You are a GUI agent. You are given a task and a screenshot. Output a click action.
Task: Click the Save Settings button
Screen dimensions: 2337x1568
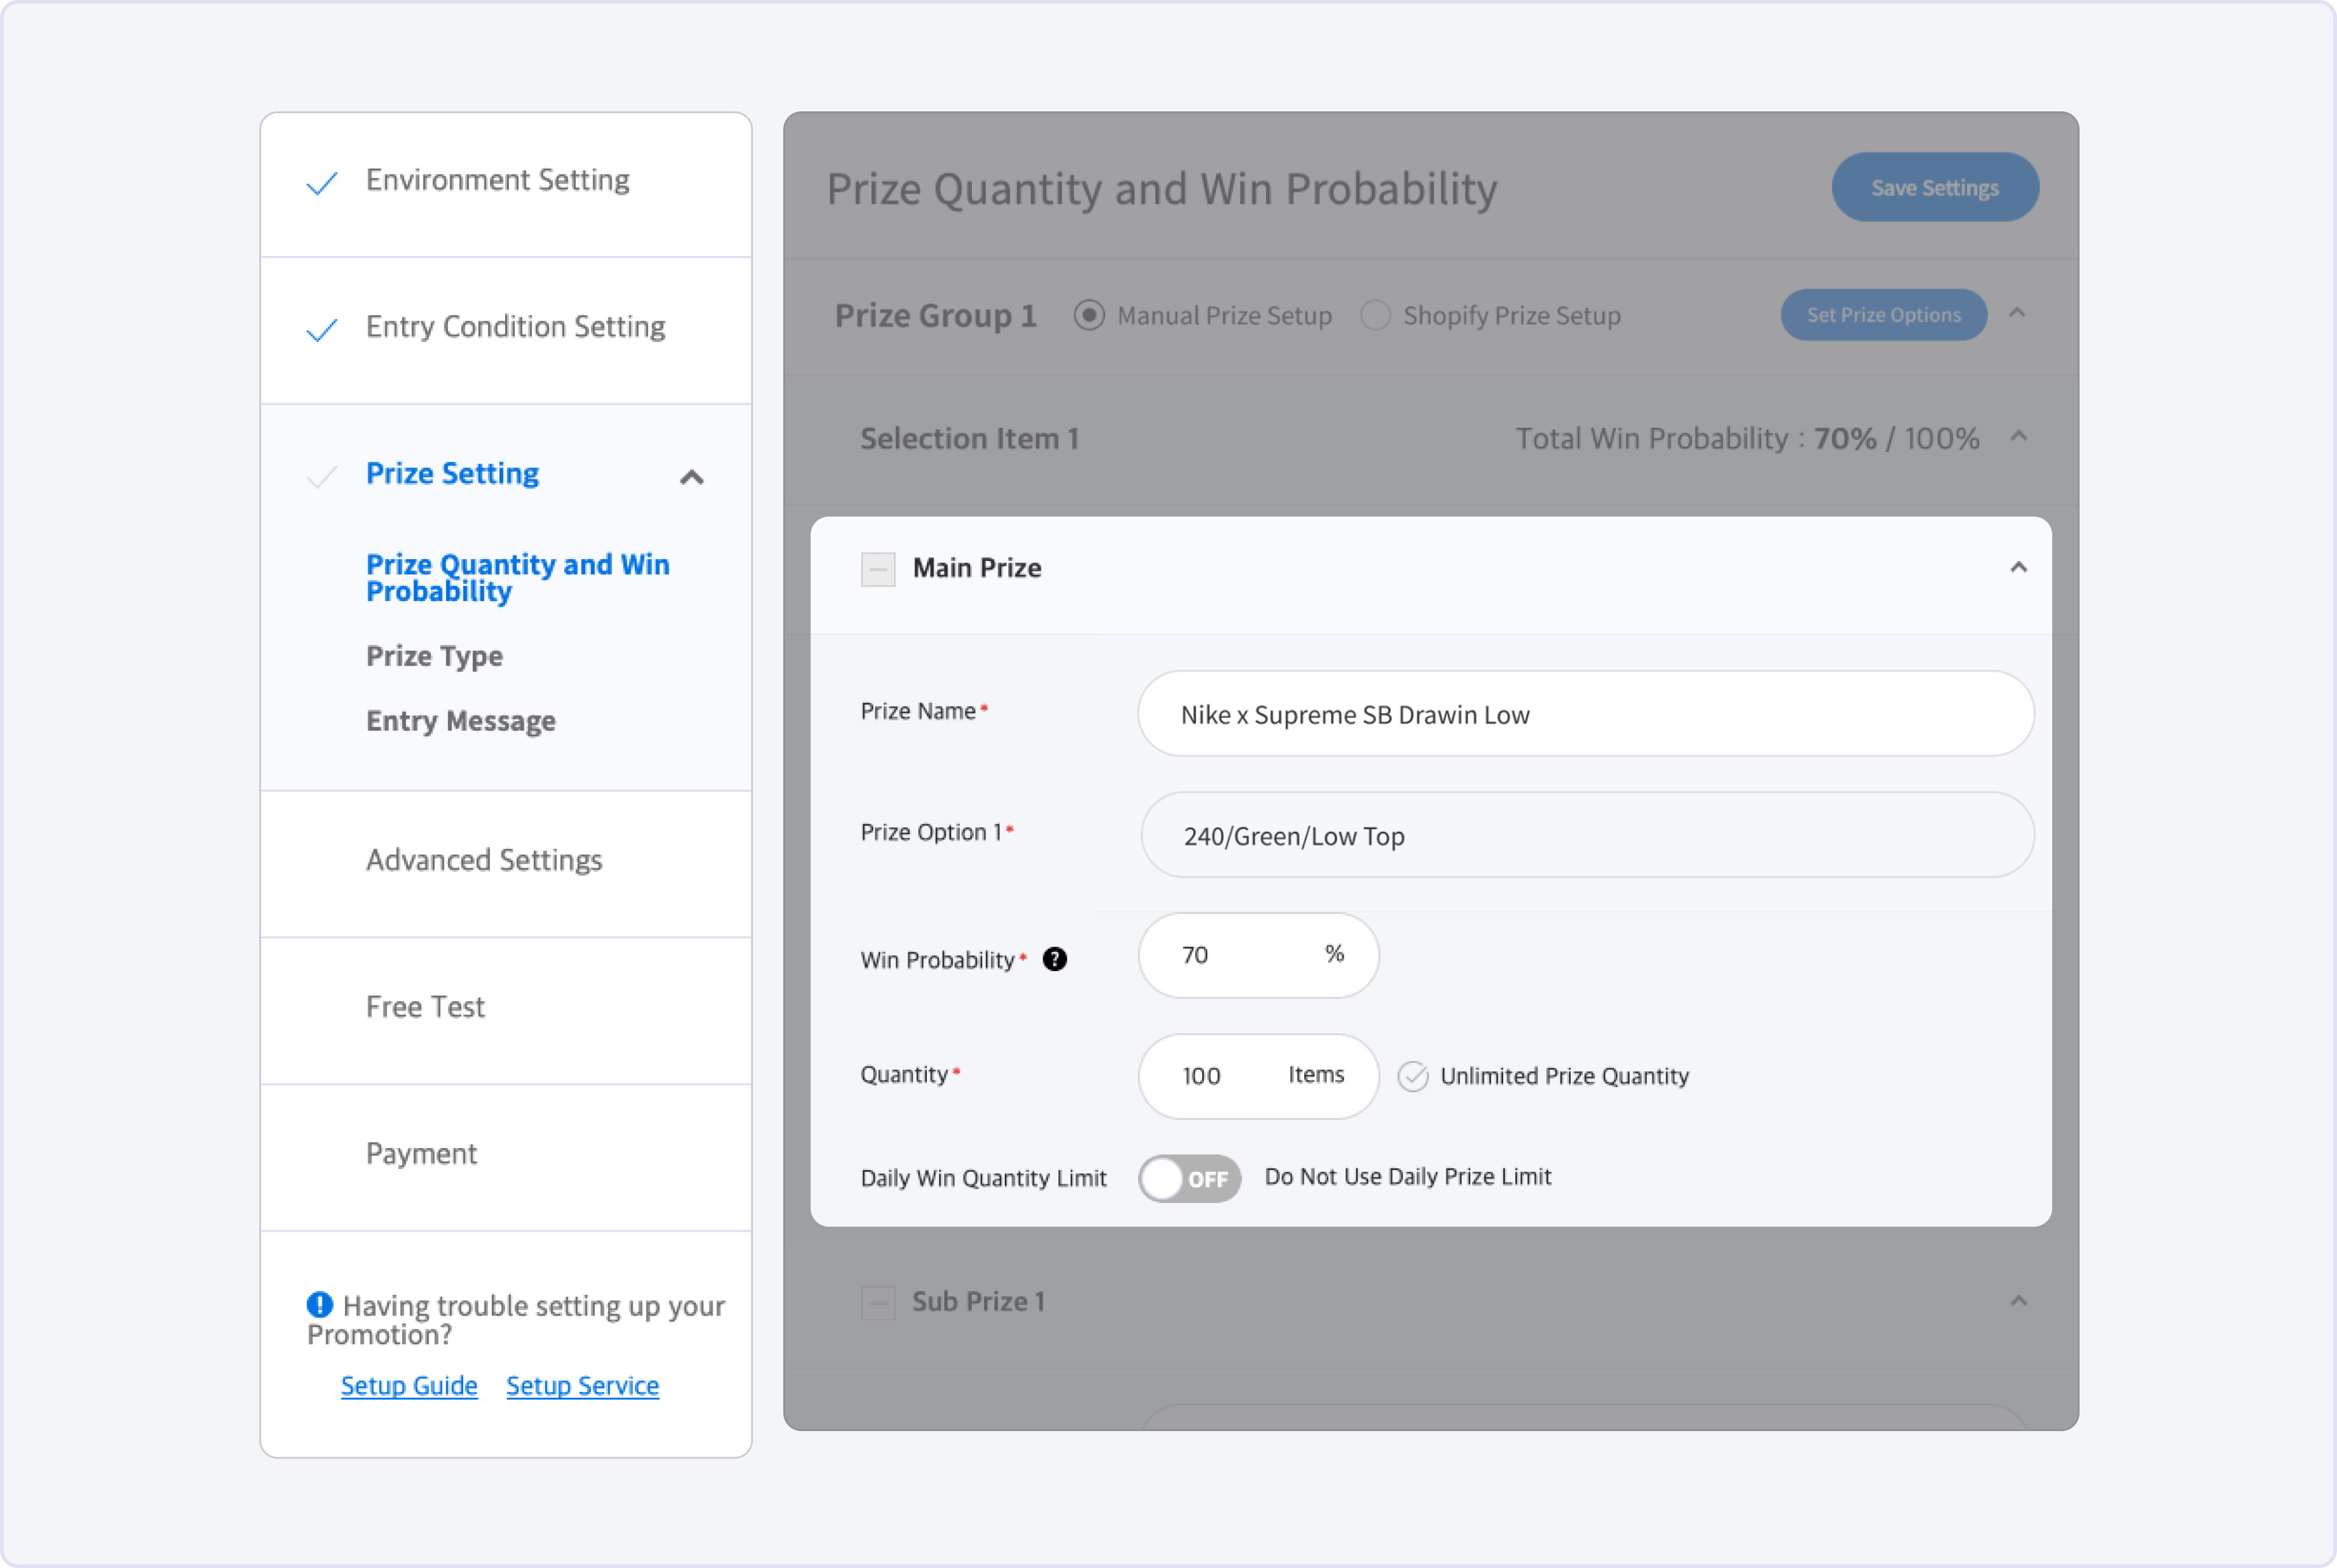[x=1934, y=187]
